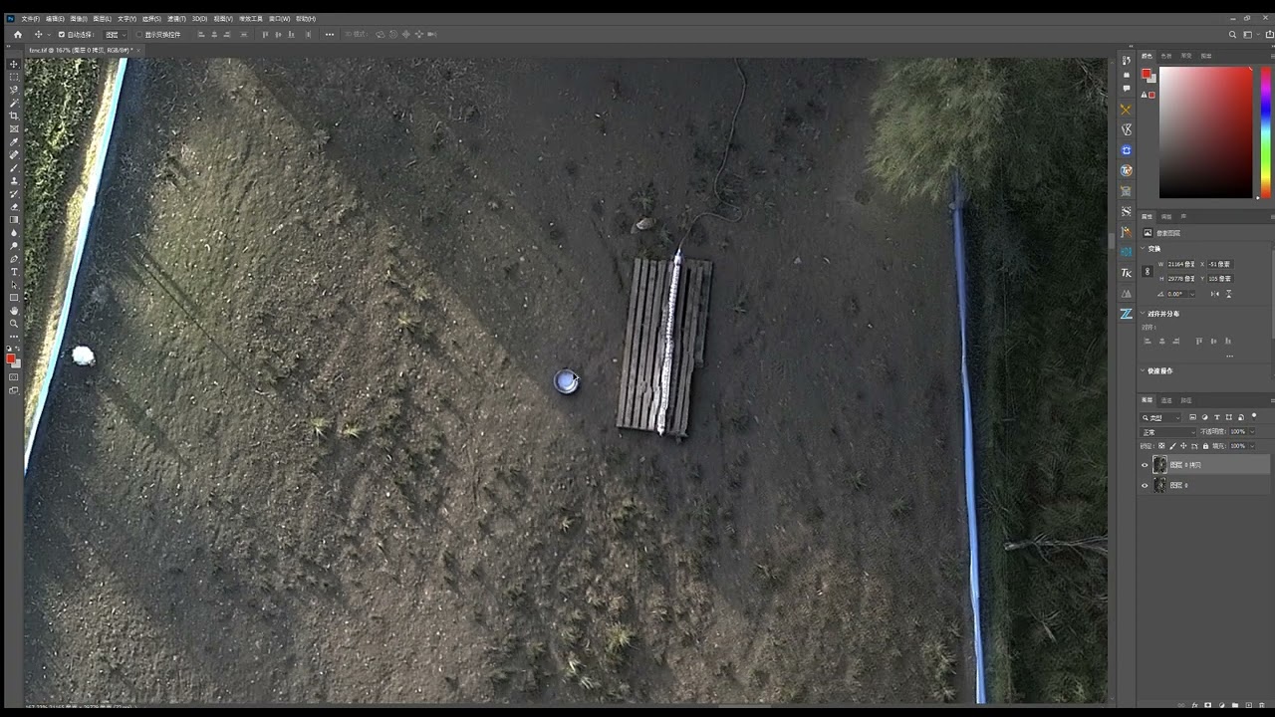The width and height of the screenshot is (1275, 717).
Task: Open the Window menu
Action: click(279, 18)
